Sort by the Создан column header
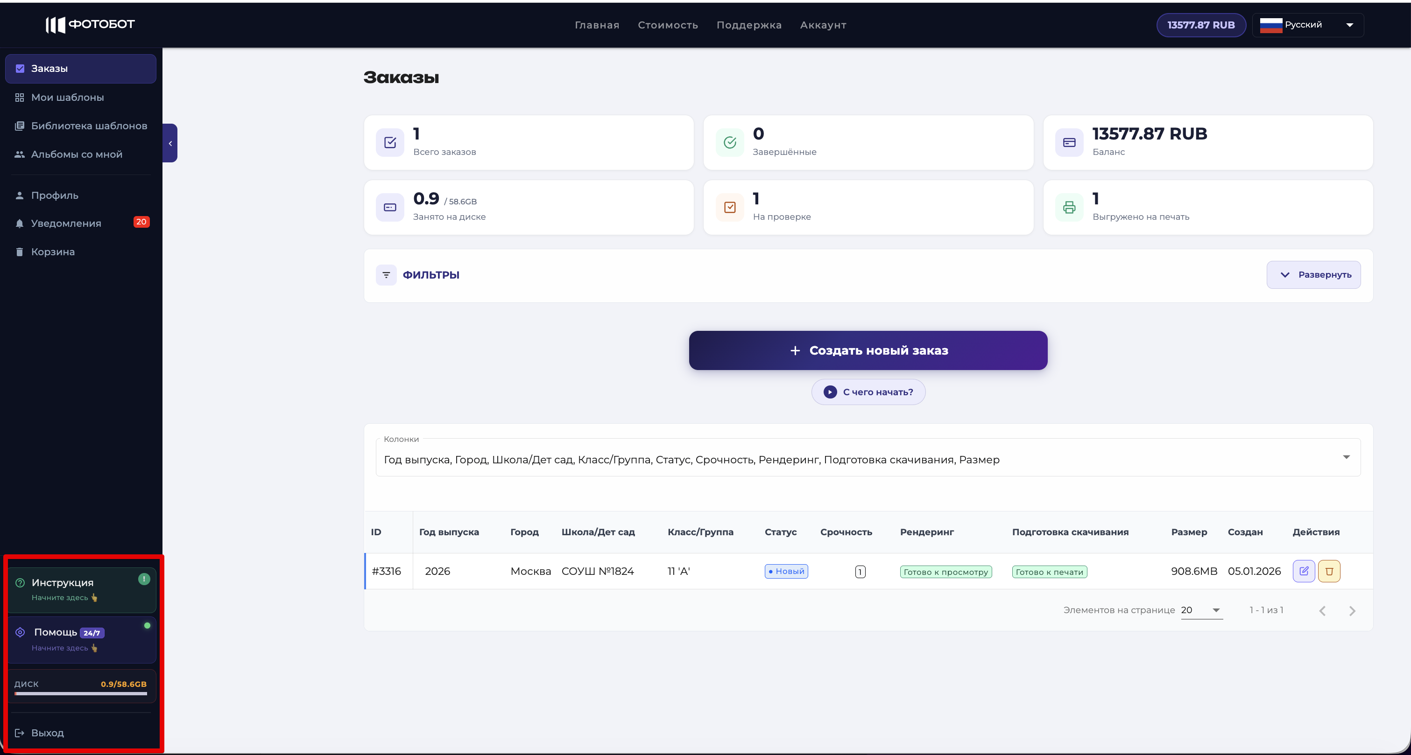The height and width of the screenshot is (755, 1411). click(x=1245, y=532)
